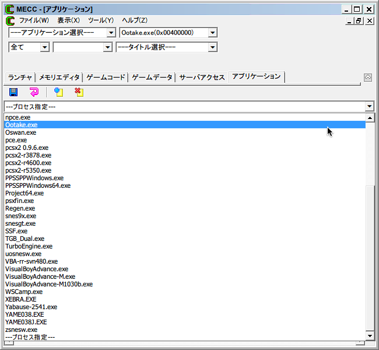Click the pink return arrow icon
The image size is (379, 350).
tap(34, 92)
